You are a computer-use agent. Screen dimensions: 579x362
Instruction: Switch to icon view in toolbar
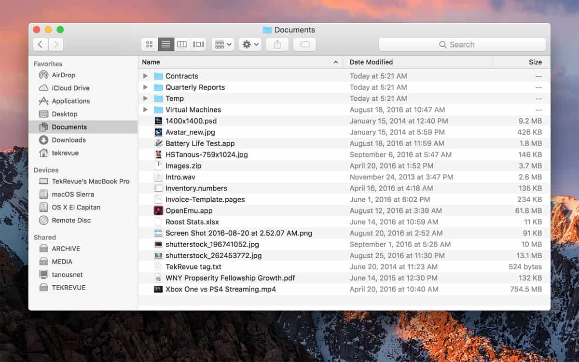[x=149, y=44]
